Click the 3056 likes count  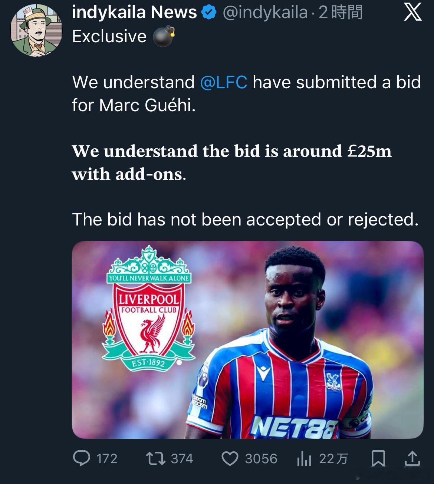pos(261,459)
